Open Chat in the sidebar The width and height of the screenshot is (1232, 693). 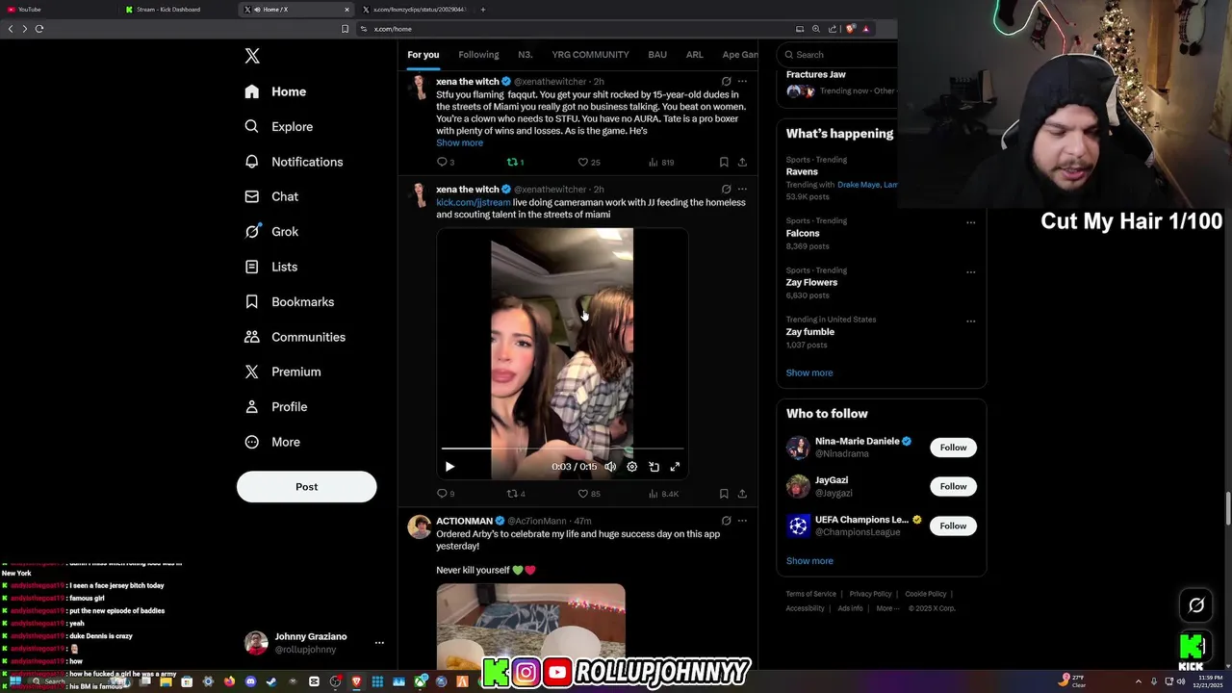point(271,196)
